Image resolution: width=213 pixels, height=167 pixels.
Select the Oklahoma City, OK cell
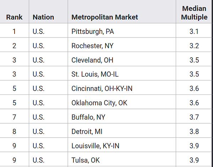tap(99, 103)
